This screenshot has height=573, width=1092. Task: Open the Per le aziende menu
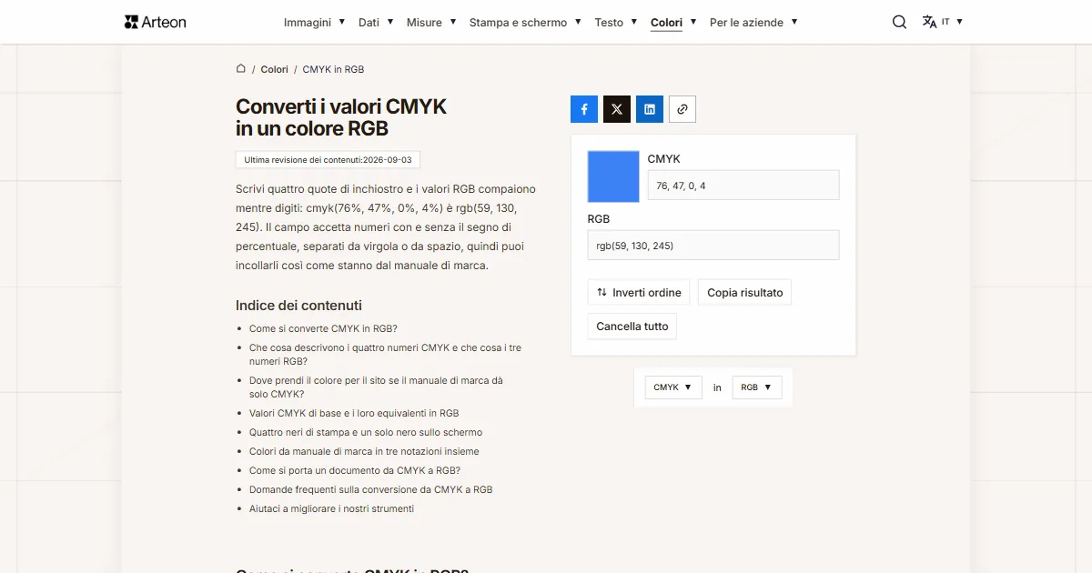pos(753,22)
